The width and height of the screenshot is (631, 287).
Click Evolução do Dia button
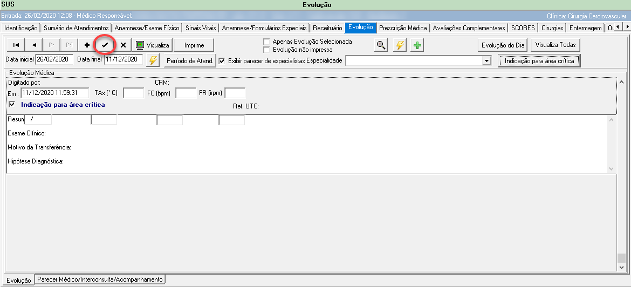pyautogui.click(x=503, y=45)
